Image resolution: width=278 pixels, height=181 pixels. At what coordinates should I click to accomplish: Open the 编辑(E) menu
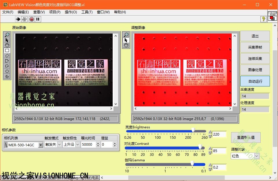pos(23,12)
